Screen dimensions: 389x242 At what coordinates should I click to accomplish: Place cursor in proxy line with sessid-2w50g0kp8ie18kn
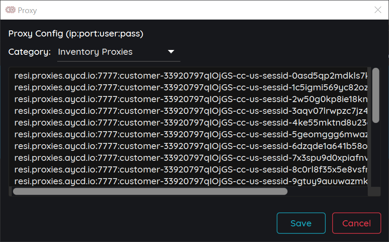coord(191,99)
